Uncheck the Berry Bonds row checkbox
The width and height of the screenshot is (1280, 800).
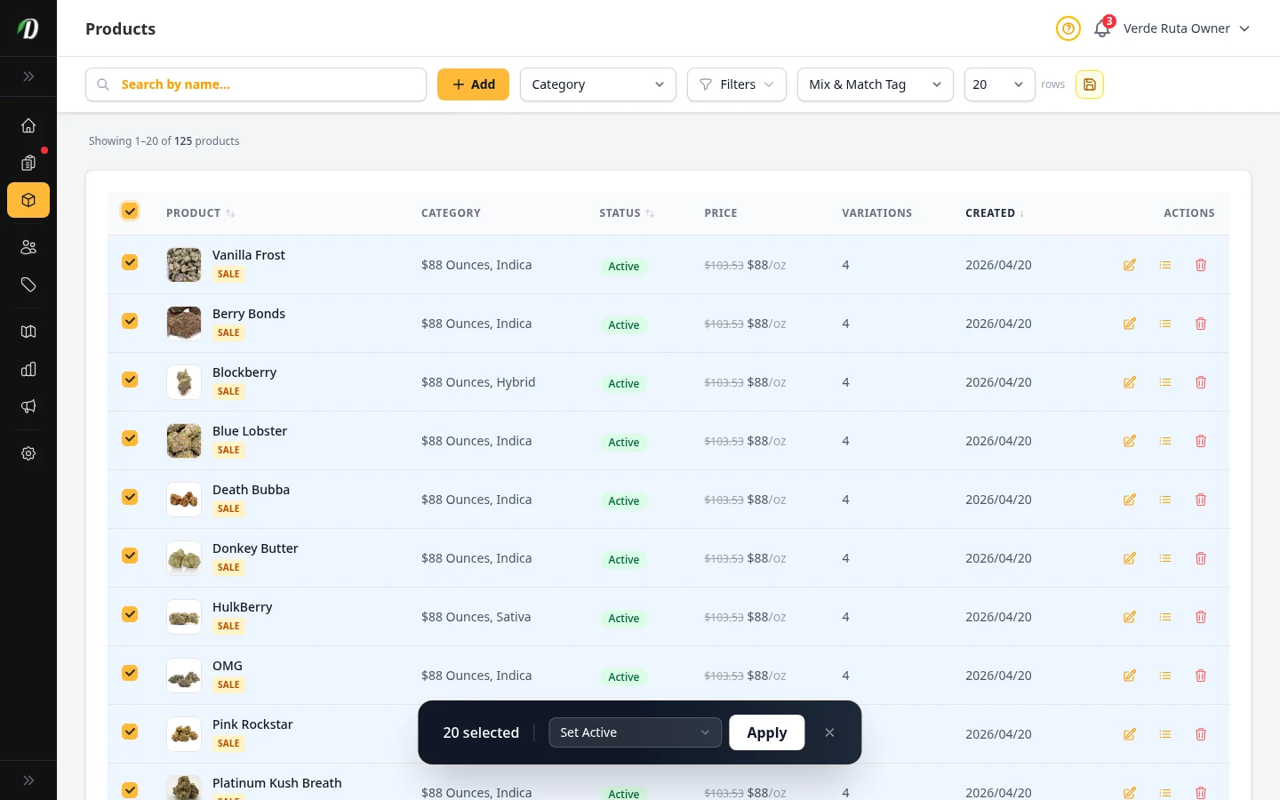tap(130, 321)
